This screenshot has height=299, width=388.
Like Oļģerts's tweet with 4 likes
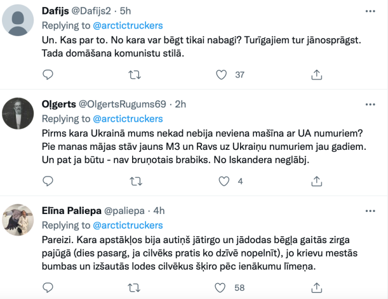tap(222, 181)
